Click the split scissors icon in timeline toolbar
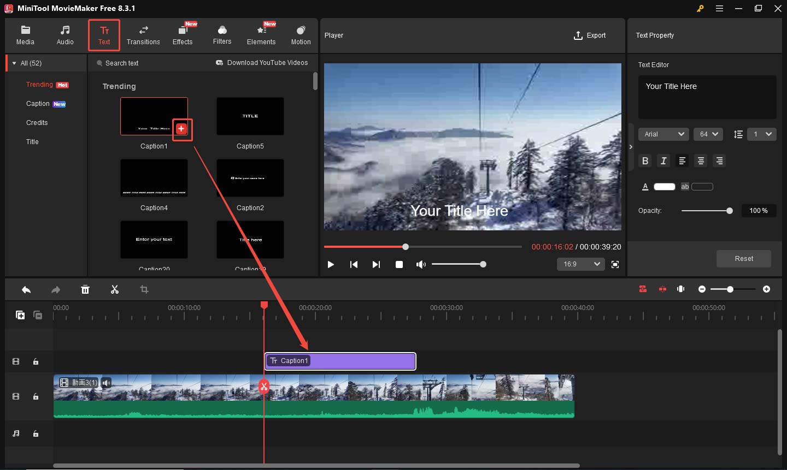The height and width of the screenshot is (470, 787). pyautogui.click(x=115, y=289)
